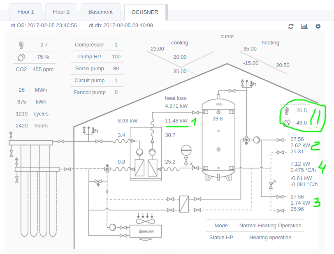Viewport: 334px width, 254px height.
Task: Click the outdoor thermometer icon beside -2.7
Action: (x=21, y=45)
